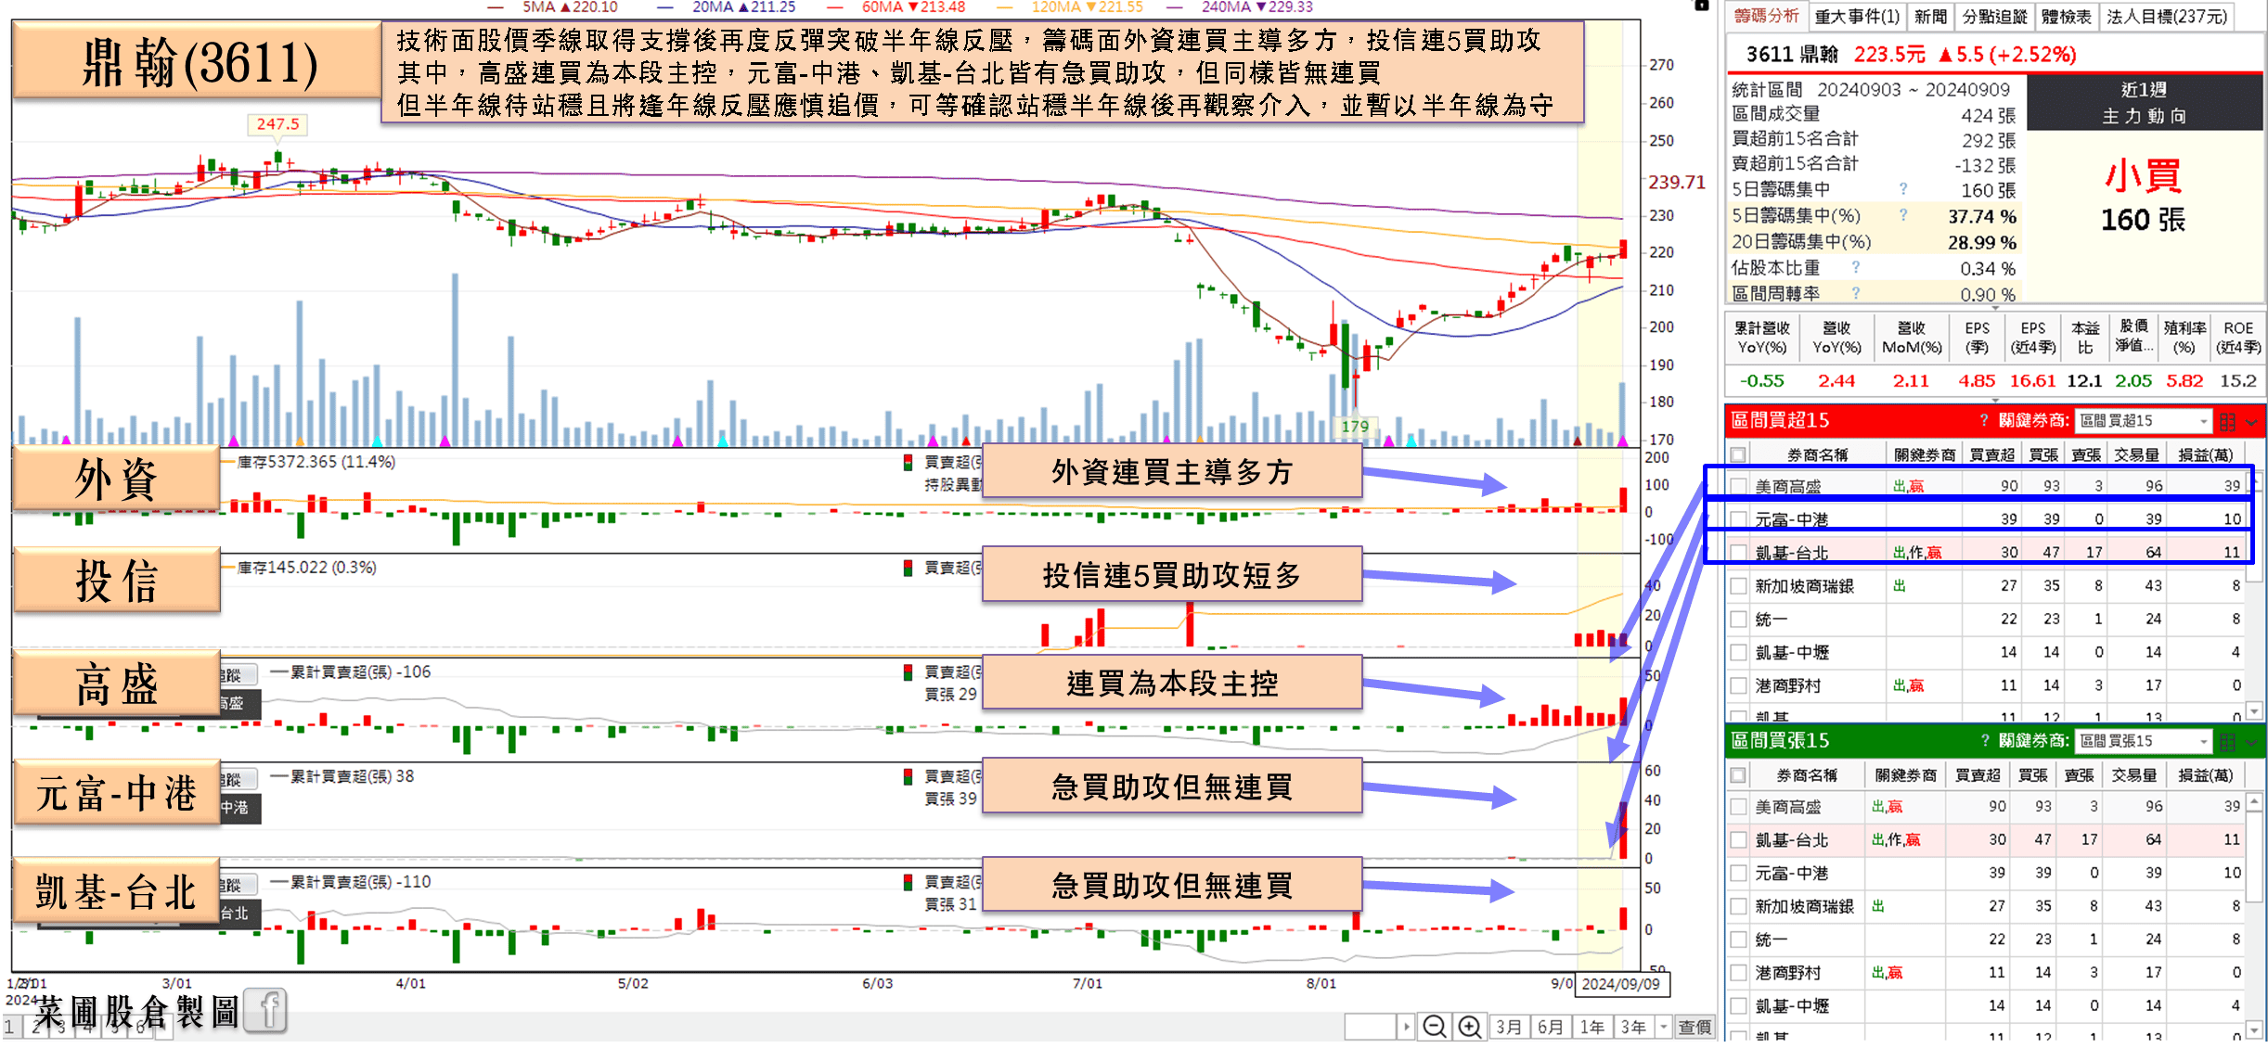Click scroll-up arrow of the 區間買張15 list
This screenshot has height=1061, width=2268.
coord(2255,800)
